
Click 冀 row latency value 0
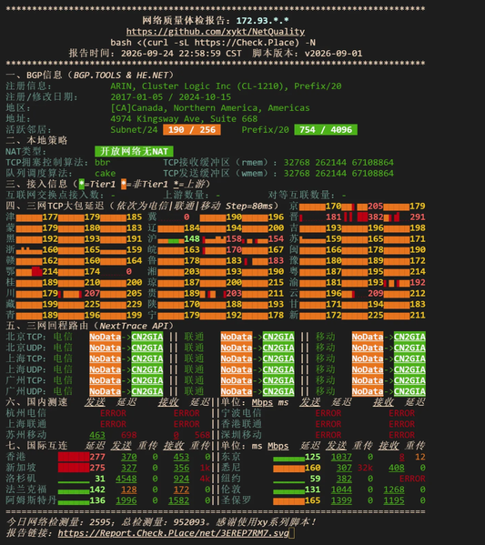click(x=187, y=217)
